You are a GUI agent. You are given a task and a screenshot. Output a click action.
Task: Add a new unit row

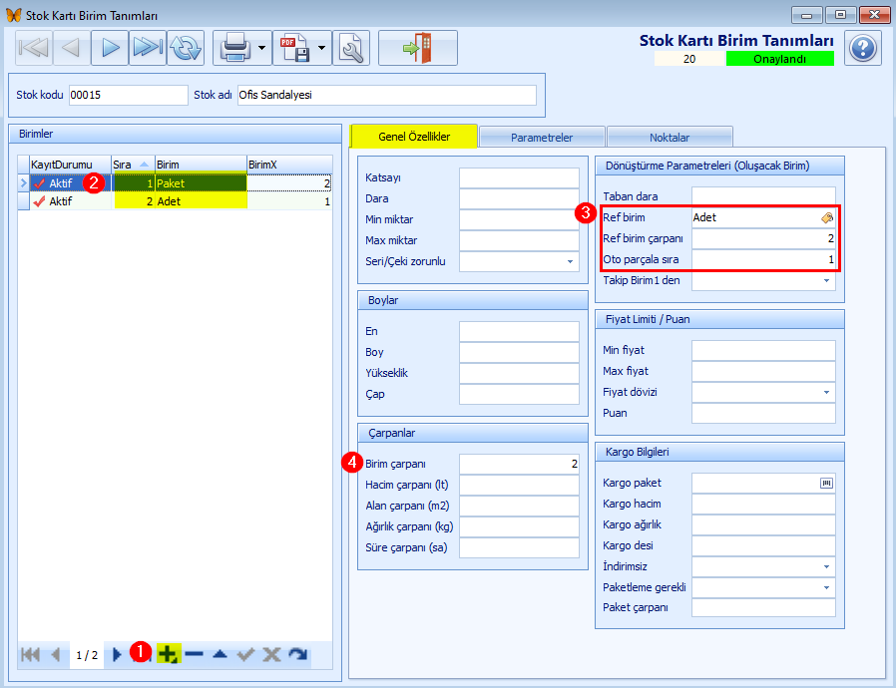pyautogui.click(x=169, y=654)
